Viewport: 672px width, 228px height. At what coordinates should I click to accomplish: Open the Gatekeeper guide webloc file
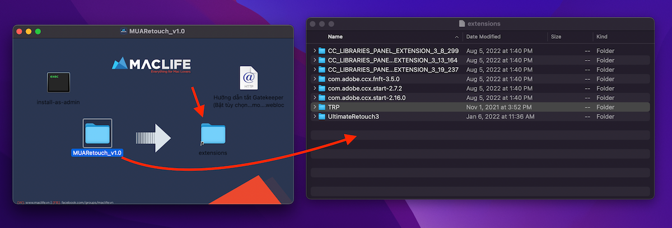[x=249, y=78]
